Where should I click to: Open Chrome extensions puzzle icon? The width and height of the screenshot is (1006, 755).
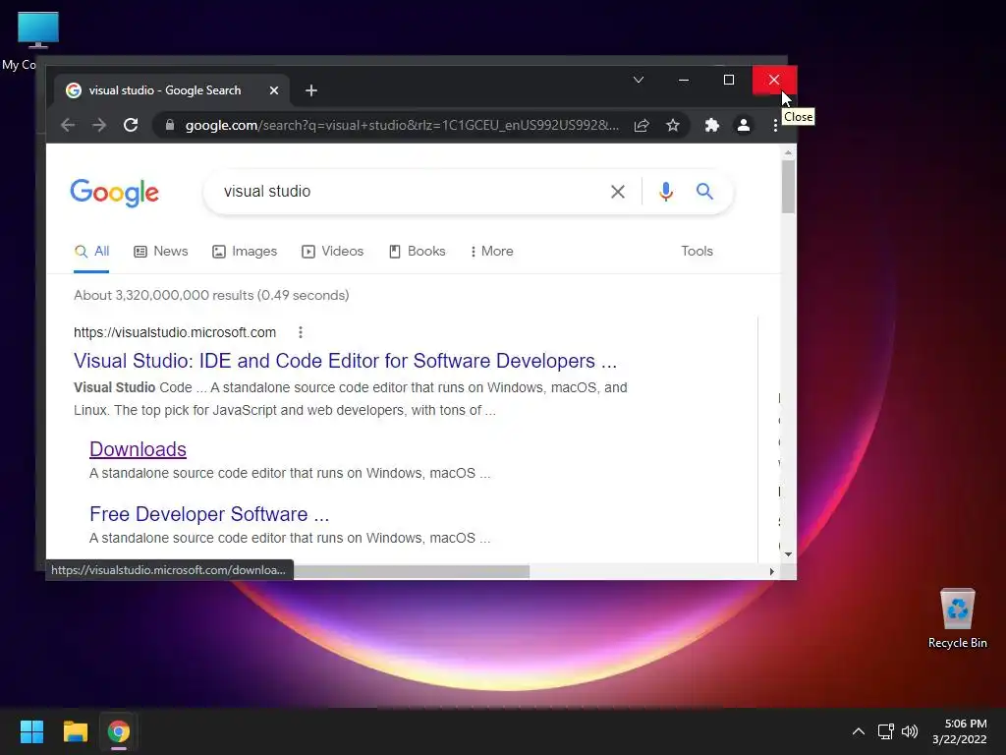pyautogui.click(x=711, y=125)
